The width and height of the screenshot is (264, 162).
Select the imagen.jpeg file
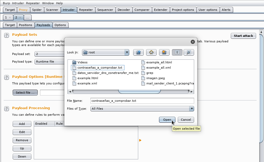(153, 78)
